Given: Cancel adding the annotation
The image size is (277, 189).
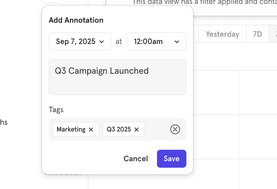Looking at the screenshot, I should [136, 159].
